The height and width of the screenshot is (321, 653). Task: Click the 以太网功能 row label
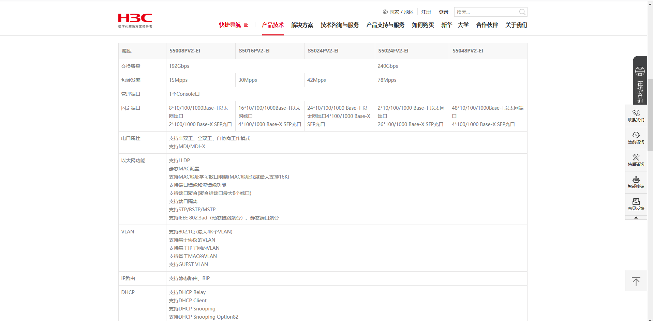(133, 160)
